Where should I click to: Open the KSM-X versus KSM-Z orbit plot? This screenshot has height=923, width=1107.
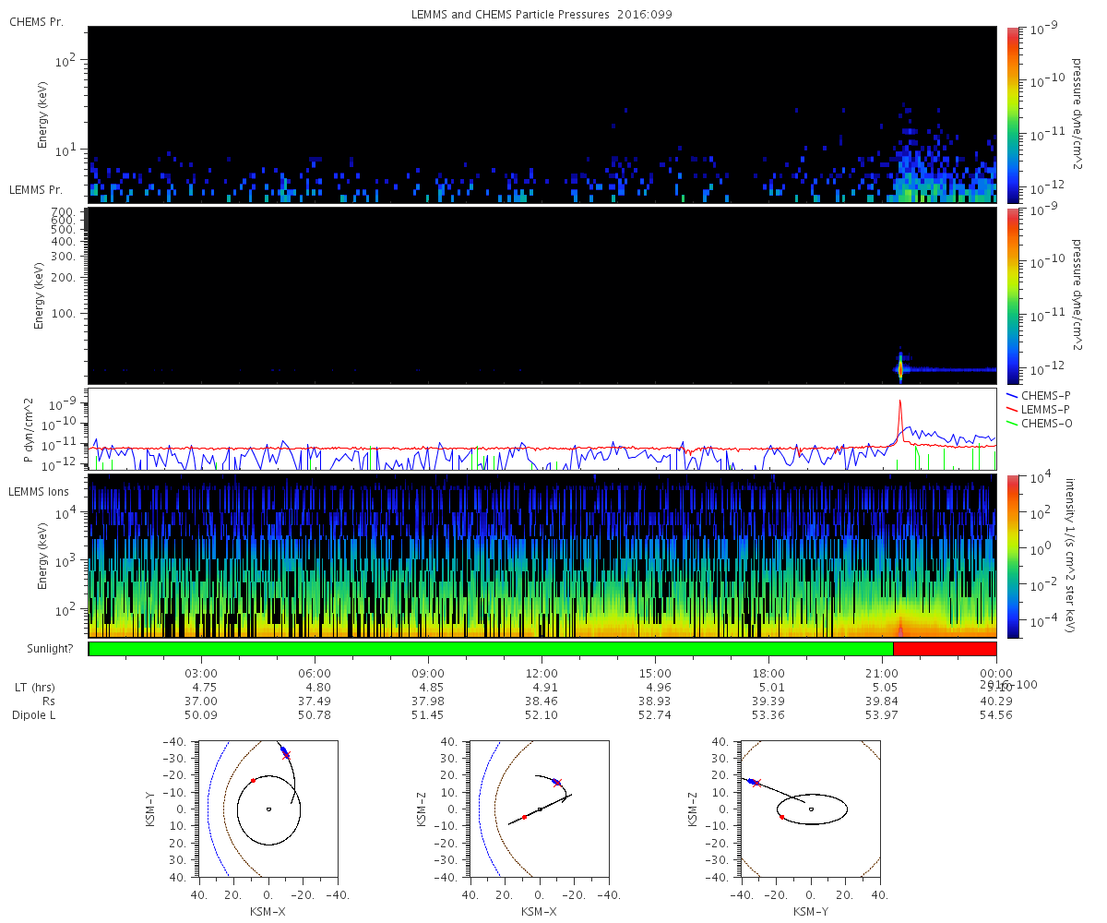[x=540, y=809]
